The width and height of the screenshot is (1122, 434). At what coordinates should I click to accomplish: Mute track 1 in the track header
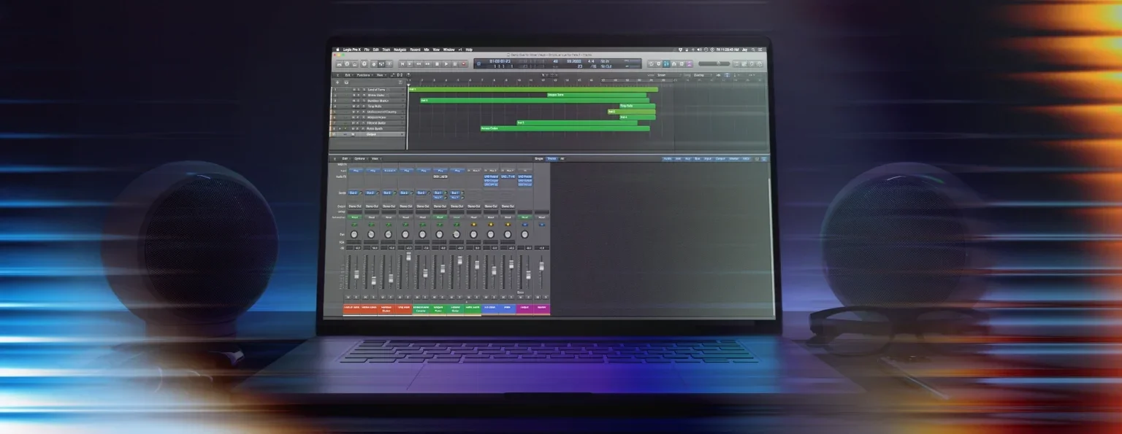coord(354,90)
